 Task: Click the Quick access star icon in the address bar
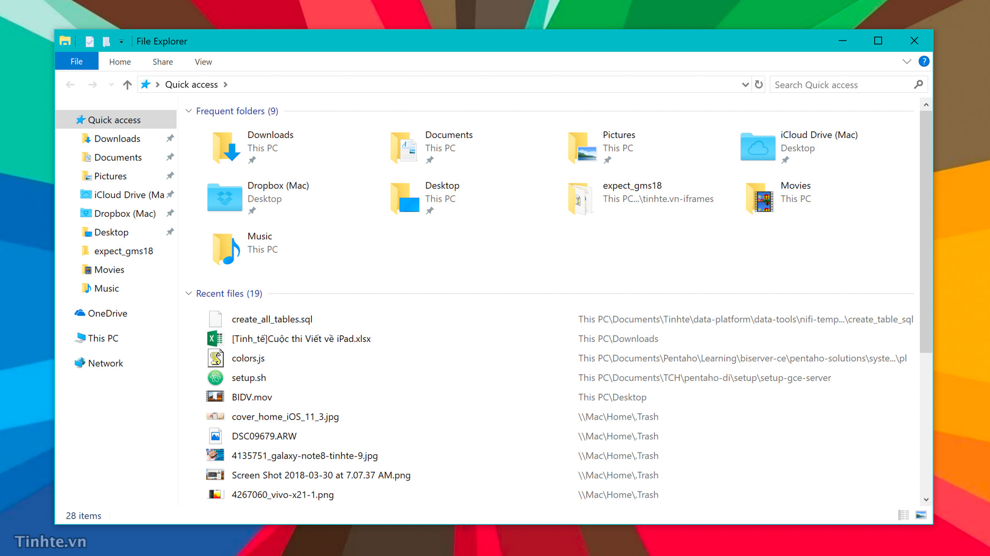point(146,85)
